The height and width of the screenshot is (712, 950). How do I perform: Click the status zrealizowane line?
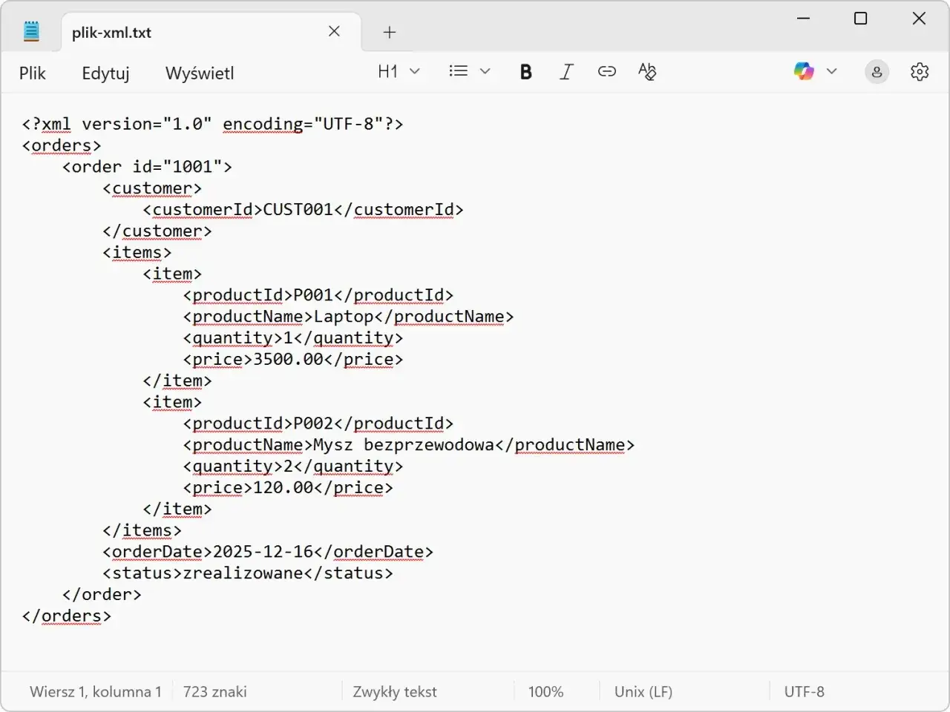coord(248,573)
